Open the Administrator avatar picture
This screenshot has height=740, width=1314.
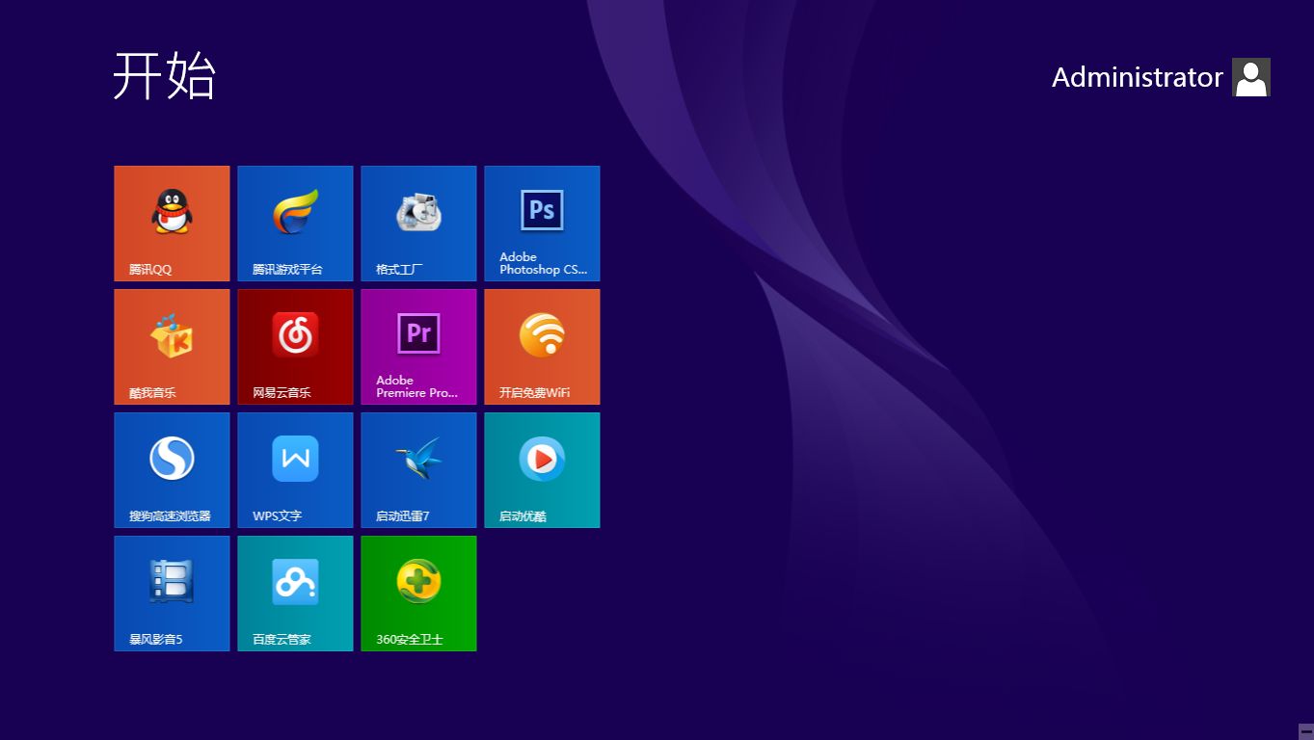pyautogui.click(x=1250, y=77)
